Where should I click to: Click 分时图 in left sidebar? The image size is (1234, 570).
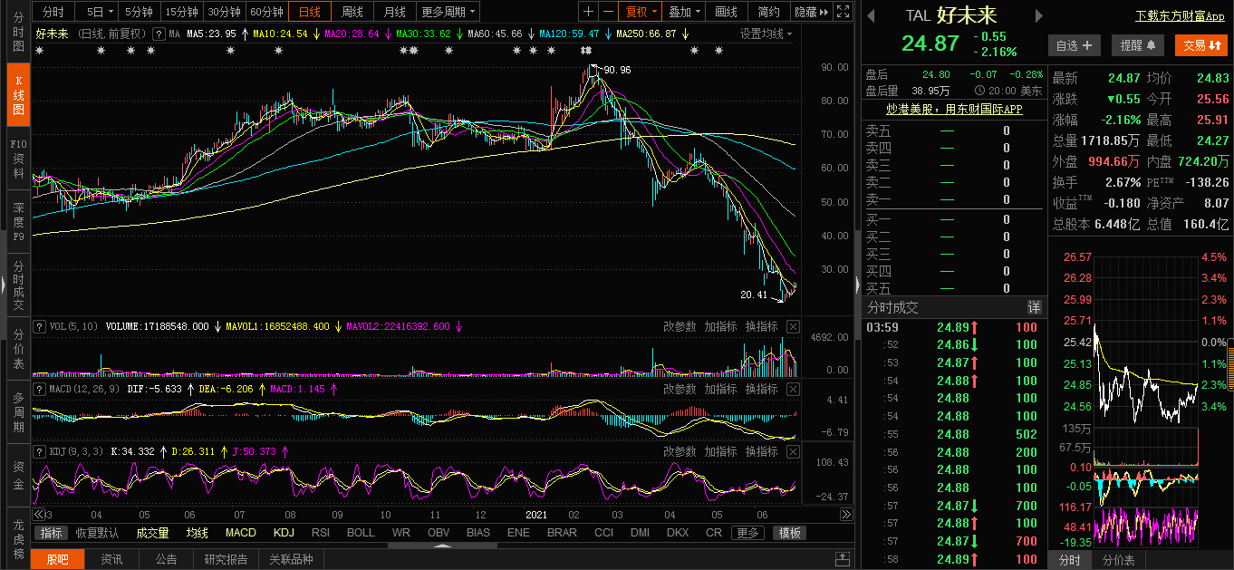[x=18, y=32]
